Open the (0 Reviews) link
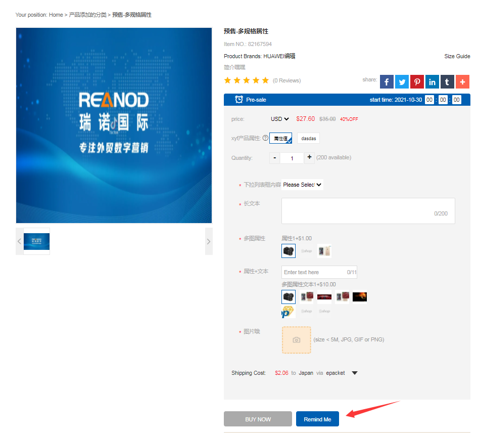 tap(286, 80)
